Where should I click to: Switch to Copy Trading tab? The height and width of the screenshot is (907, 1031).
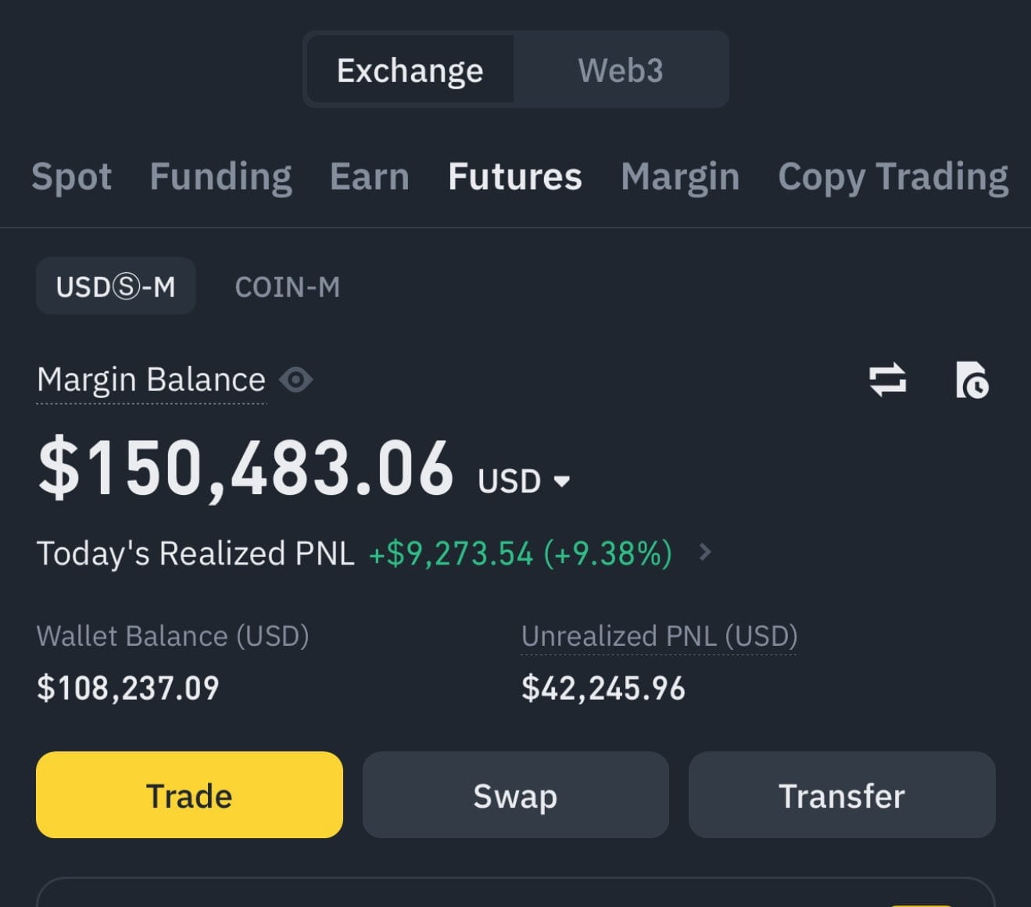[x=893, y=177]
